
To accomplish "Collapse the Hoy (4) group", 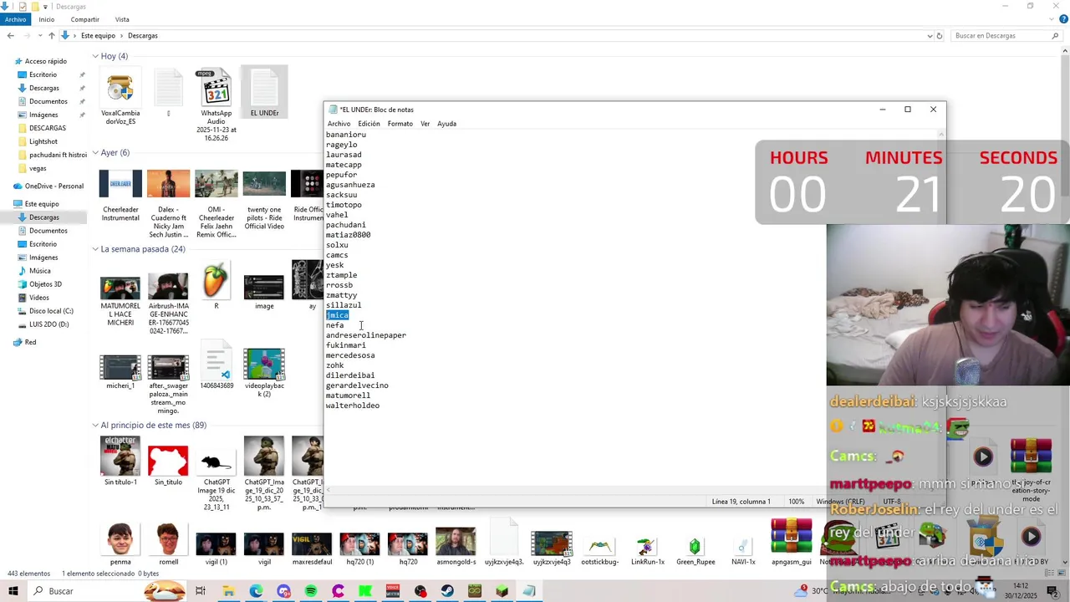I will point(95,56).
